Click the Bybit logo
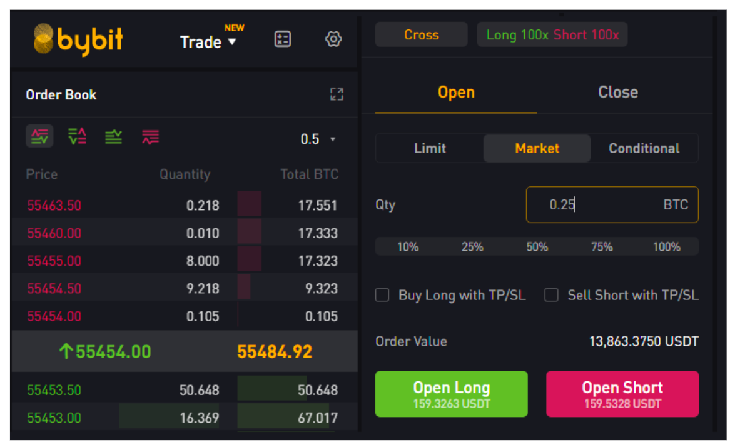 (78, 39)
